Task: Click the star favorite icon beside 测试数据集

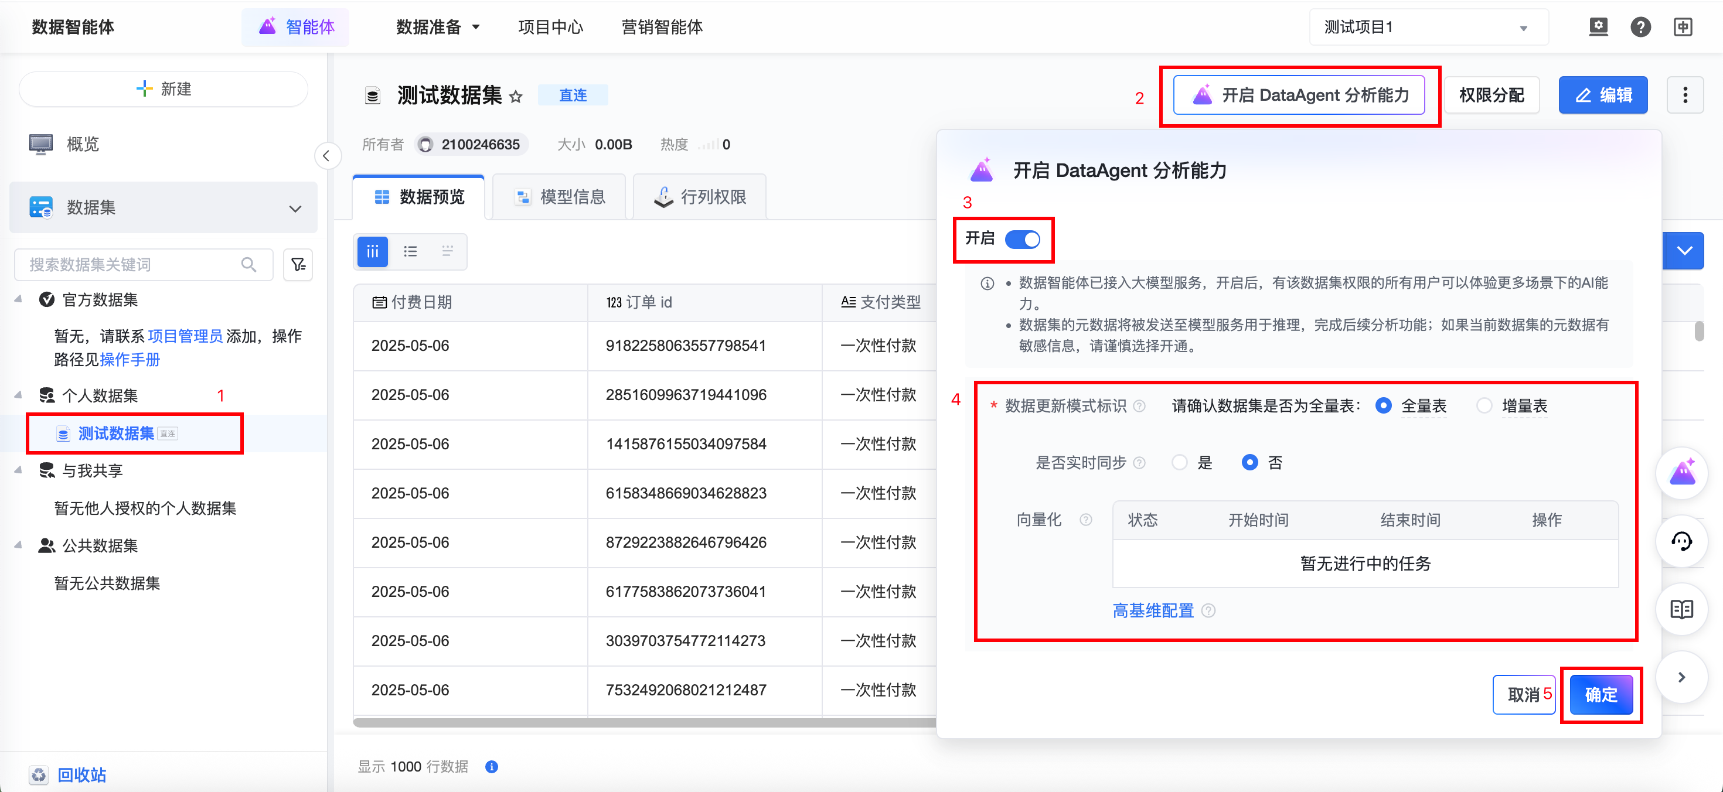Action: click(515, 97)
